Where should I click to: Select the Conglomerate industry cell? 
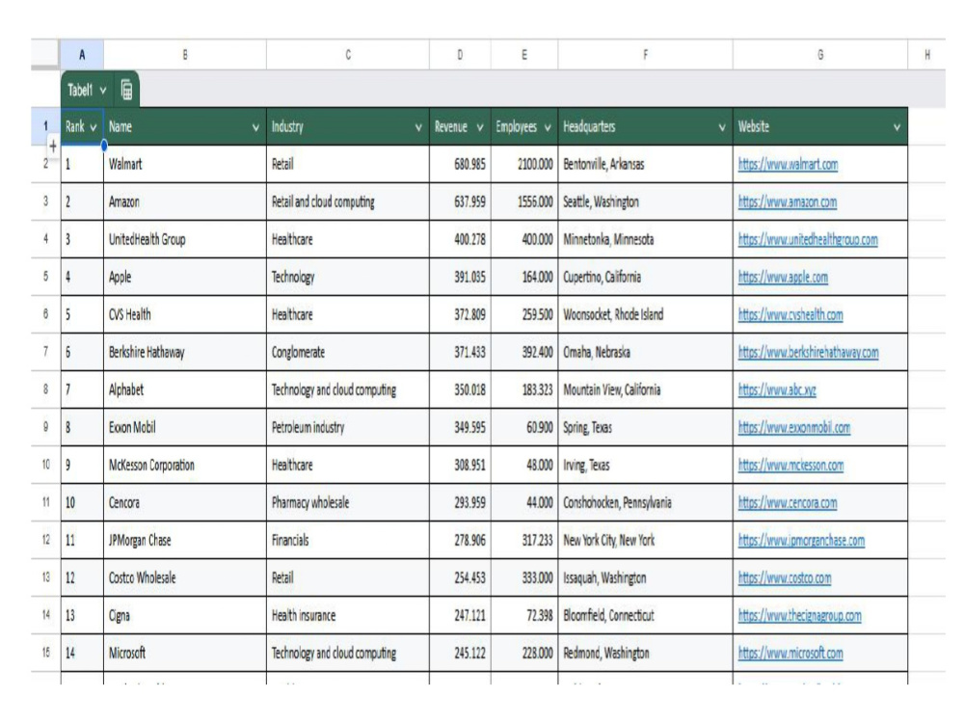coord(347,352)
